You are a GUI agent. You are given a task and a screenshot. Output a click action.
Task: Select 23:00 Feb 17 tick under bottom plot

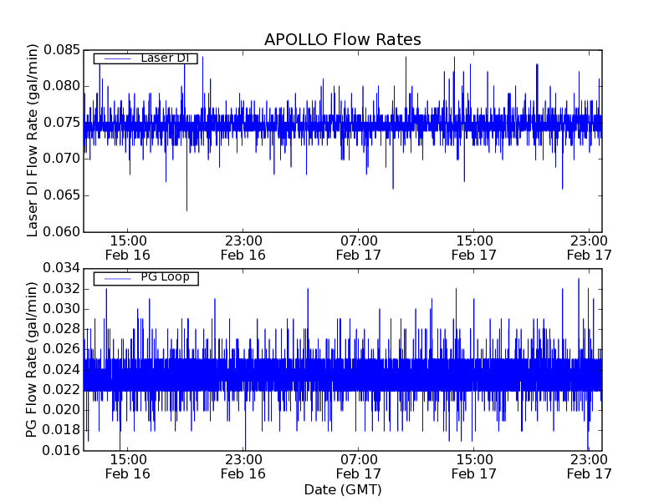pos(589,466)
